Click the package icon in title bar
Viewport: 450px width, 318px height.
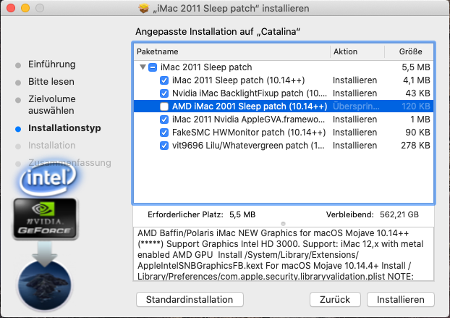tap(144, 9)
